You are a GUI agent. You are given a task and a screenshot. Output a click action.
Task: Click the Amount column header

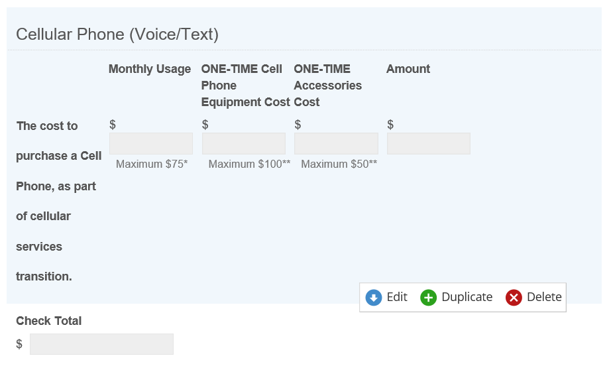408,69
